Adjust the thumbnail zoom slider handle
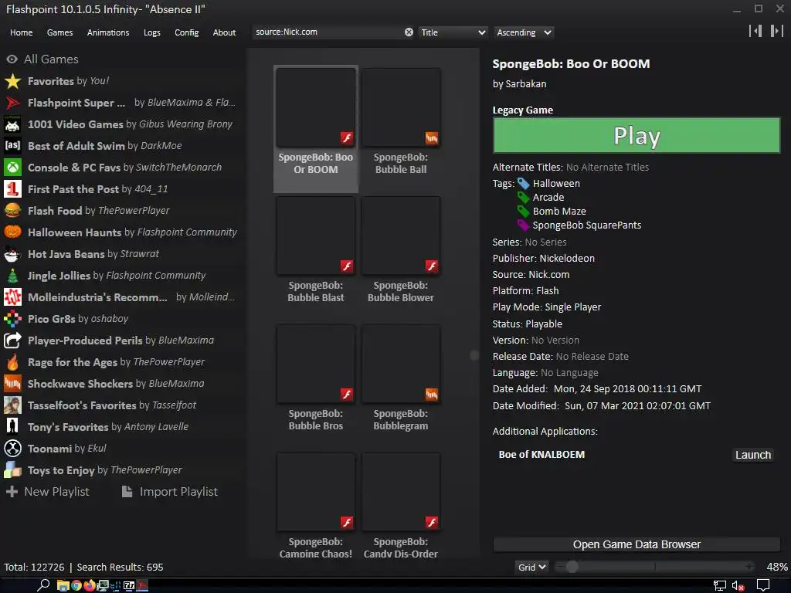 [572, 567]
